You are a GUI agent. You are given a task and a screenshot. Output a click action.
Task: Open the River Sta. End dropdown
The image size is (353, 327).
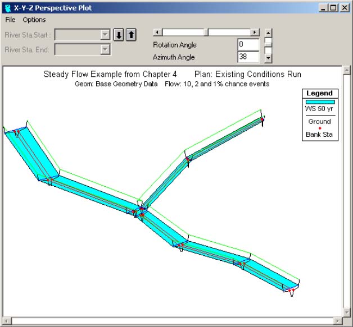coord(104,49)
